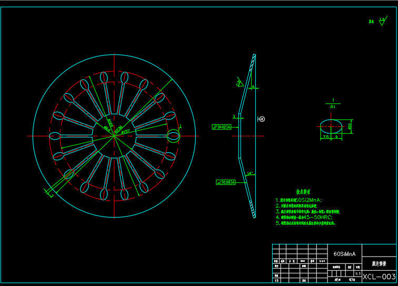
Task: Click the 60SiMnA material cell in title block
Action: 345,254
